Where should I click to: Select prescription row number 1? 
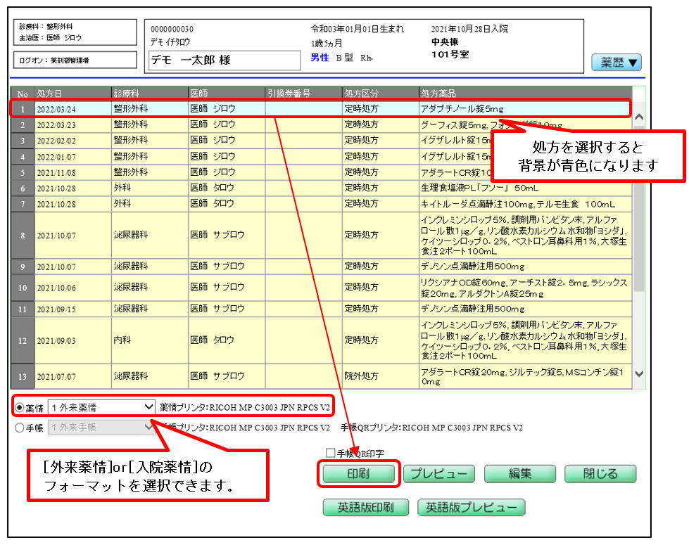tap(282, 108)
